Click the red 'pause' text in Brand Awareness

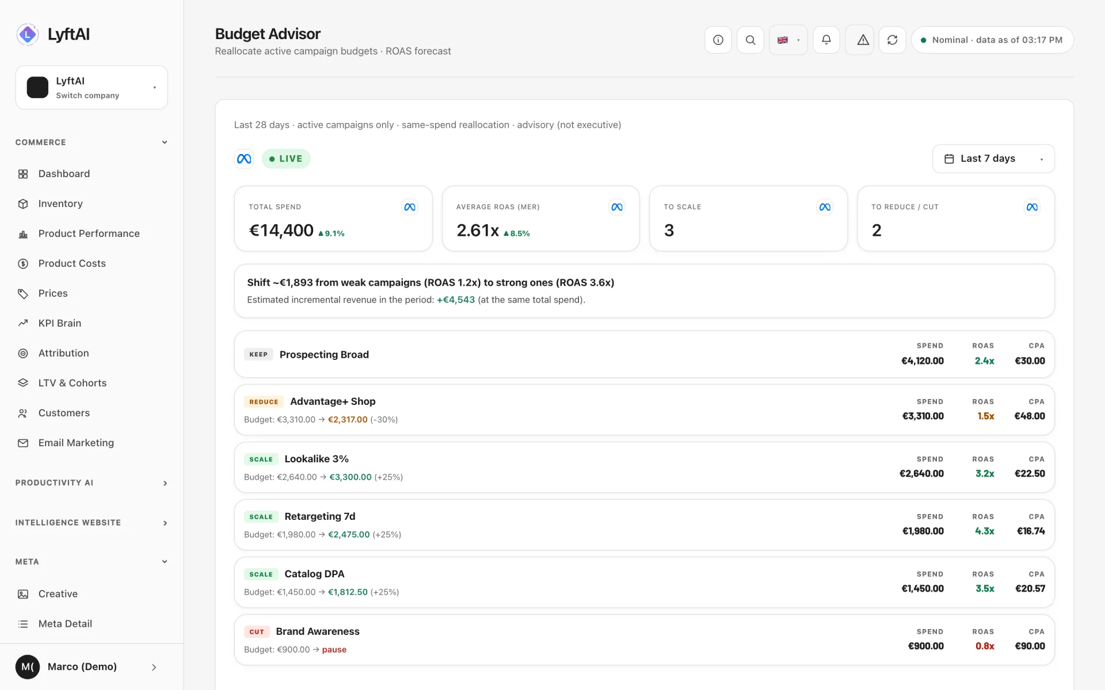(x=334, y=650)
